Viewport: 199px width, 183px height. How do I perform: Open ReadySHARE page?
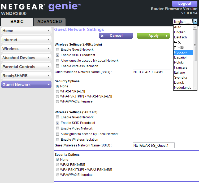tap(26, 75)
